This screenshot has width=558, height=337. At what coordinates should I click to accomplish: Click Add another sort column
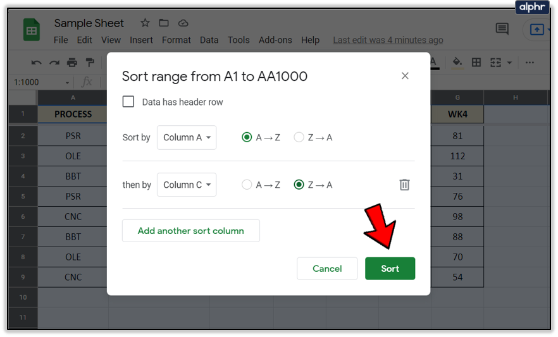(x=190, y=231)
